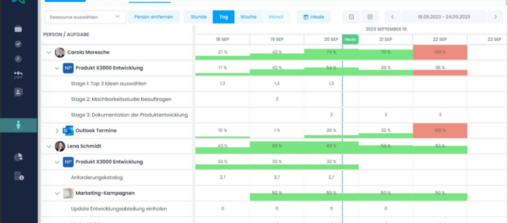Collapse Lena's Produkt X3000 Entwicklung

point(57,162)
